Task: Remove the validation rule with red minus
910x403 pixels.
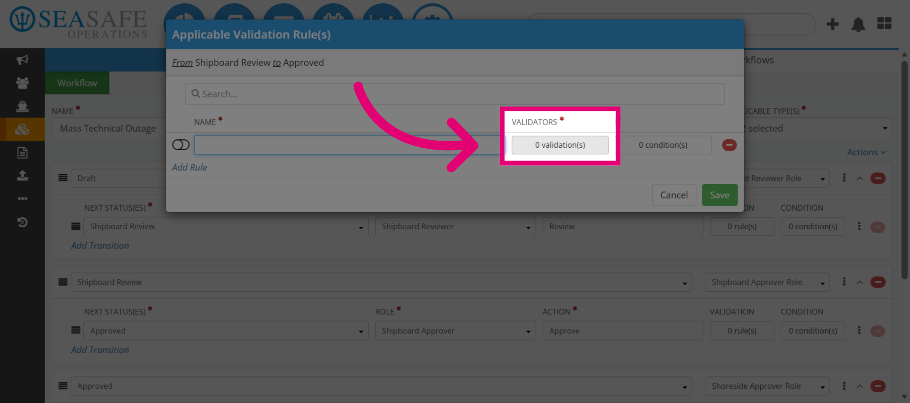Action: click(729, 145)
